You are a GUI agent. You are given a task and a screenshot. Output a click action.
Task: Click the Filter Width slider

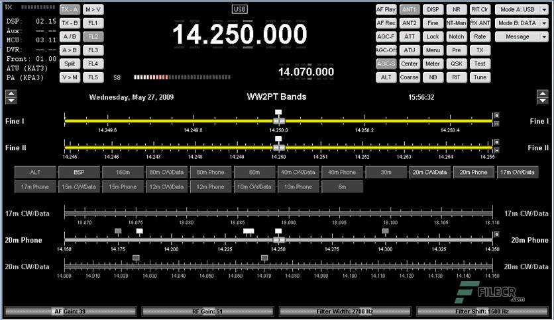pyautogui.click(x=345, y=311)
